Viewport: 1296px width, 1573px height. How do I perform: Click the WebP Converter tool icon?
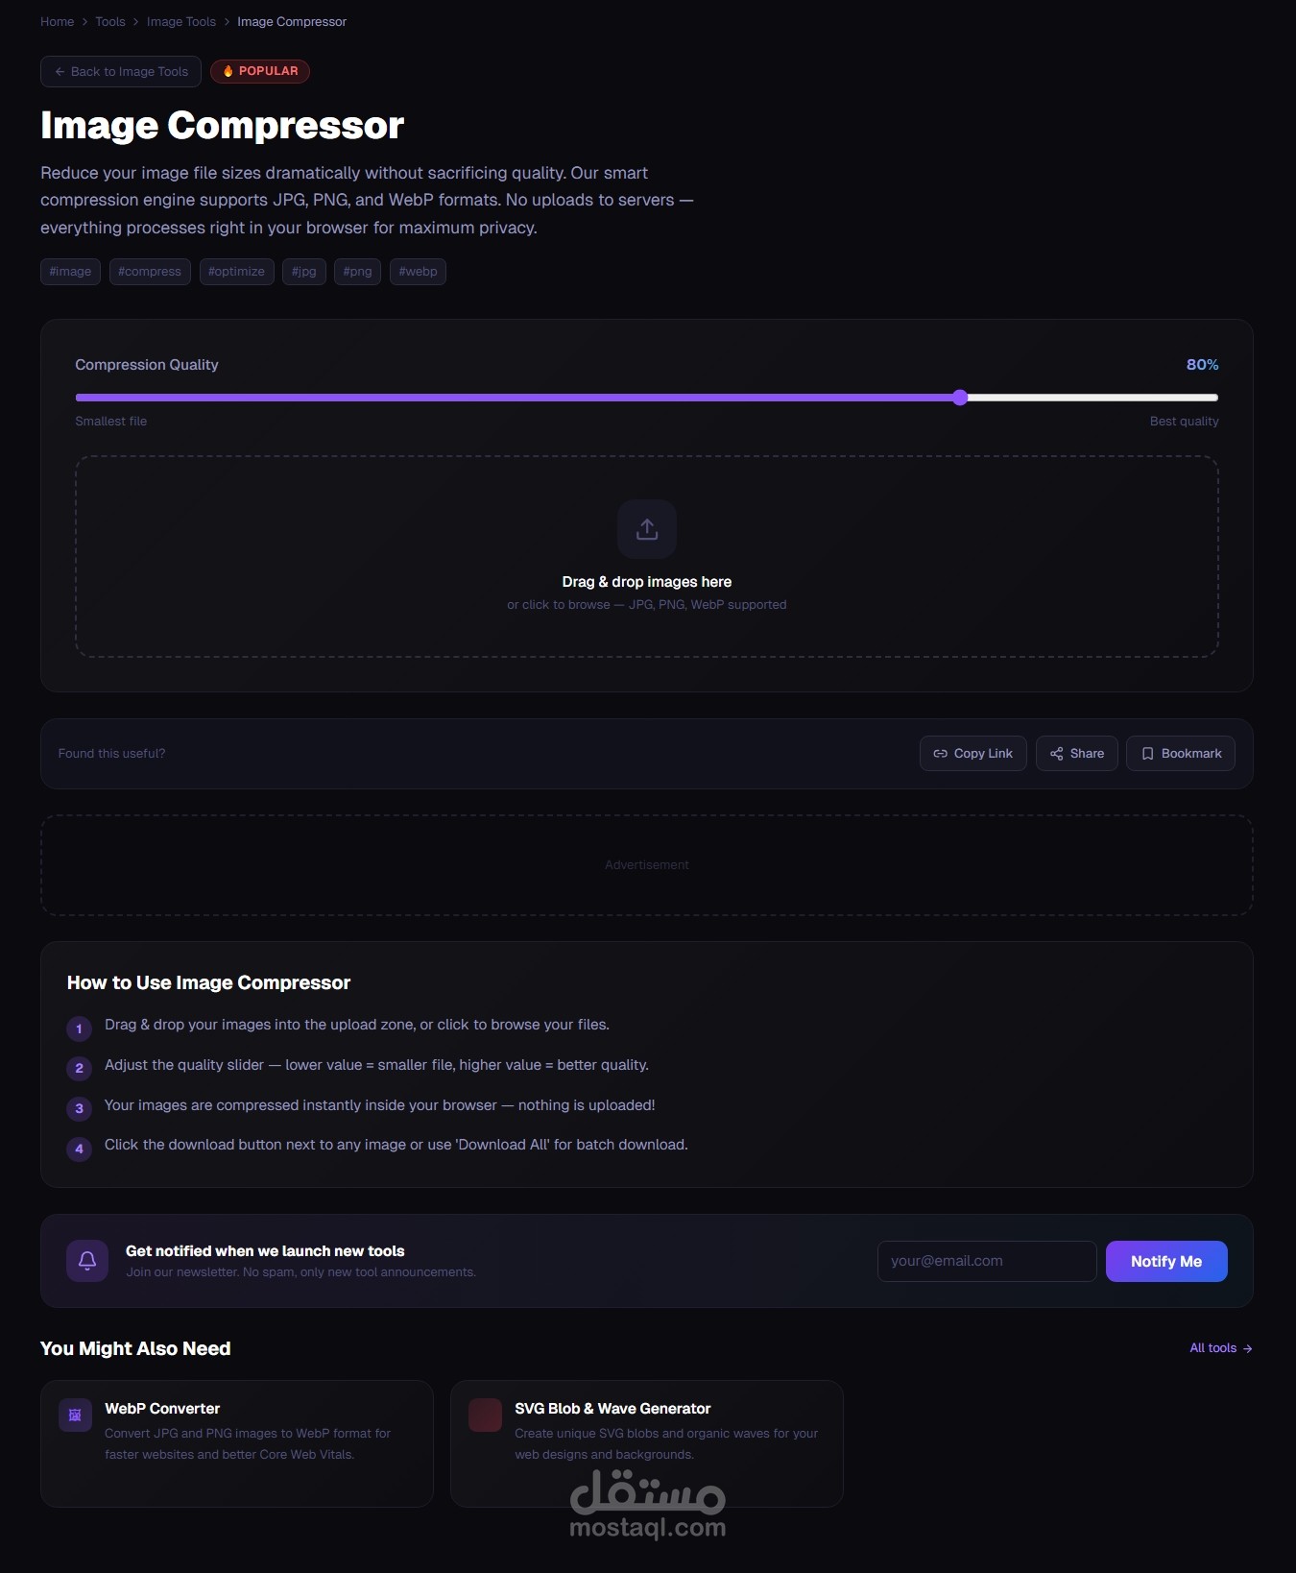pos(75,1415)
